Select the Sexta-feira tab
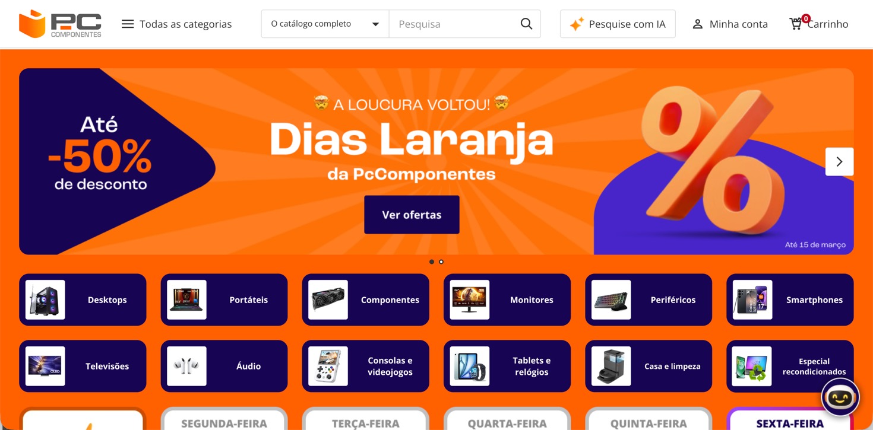This screenshot has height=430, width=873. pos(790,419)
